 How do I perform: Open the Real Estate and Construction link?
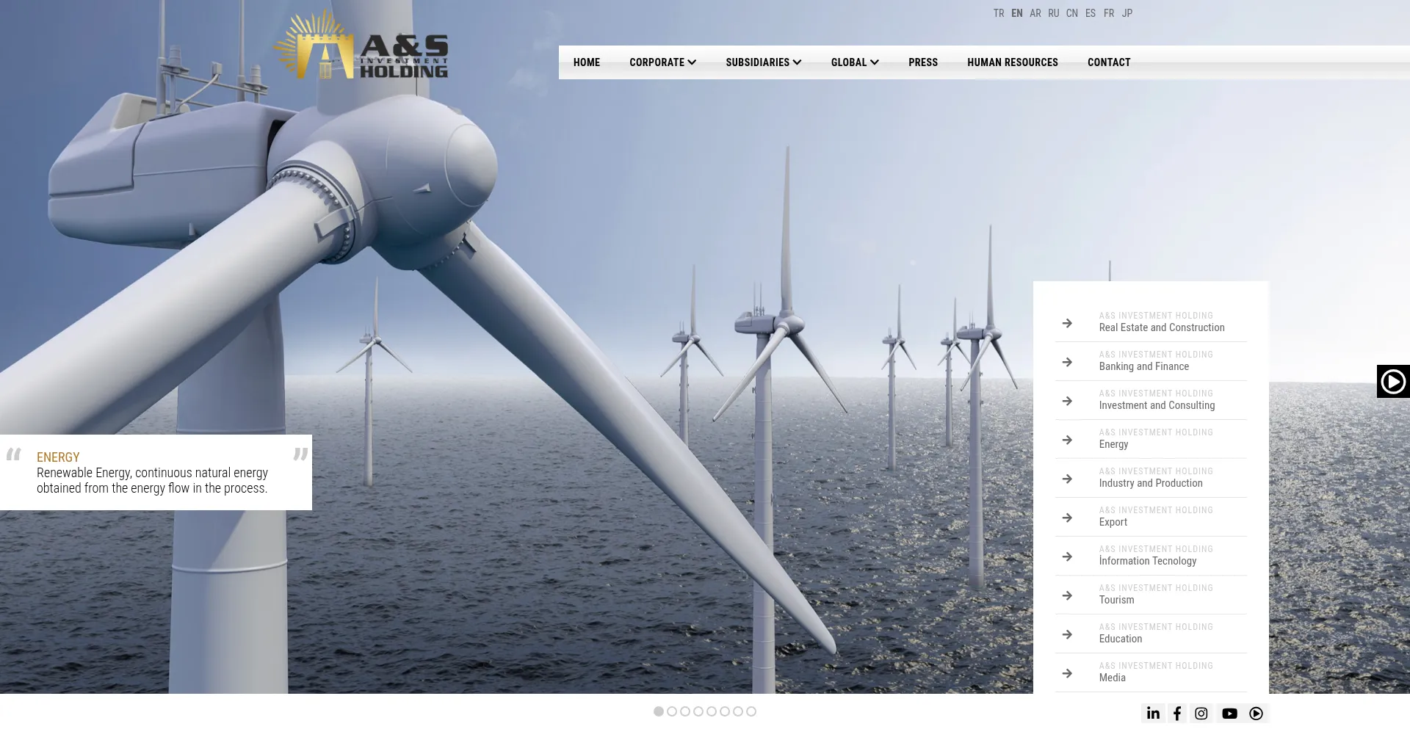[x=1161, y=327]
